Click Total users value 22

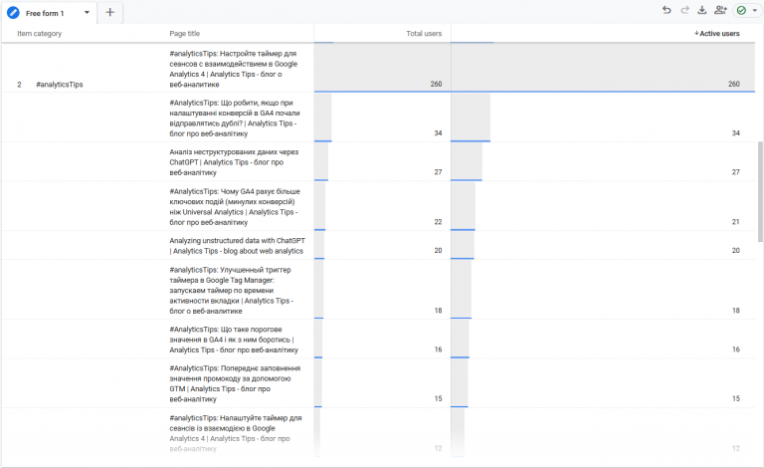[438, 222]
